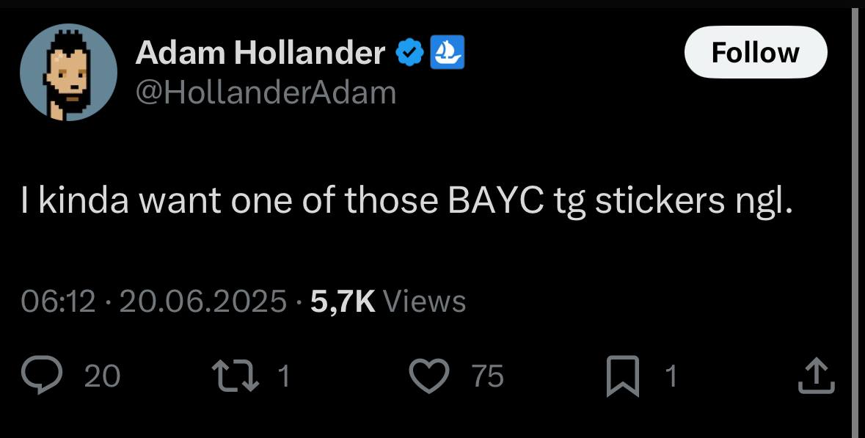This screenshot has width=865, height=438.
Task: Click the reply speech bubble icon
Action: pyautogui.click(x=41, y=375)
